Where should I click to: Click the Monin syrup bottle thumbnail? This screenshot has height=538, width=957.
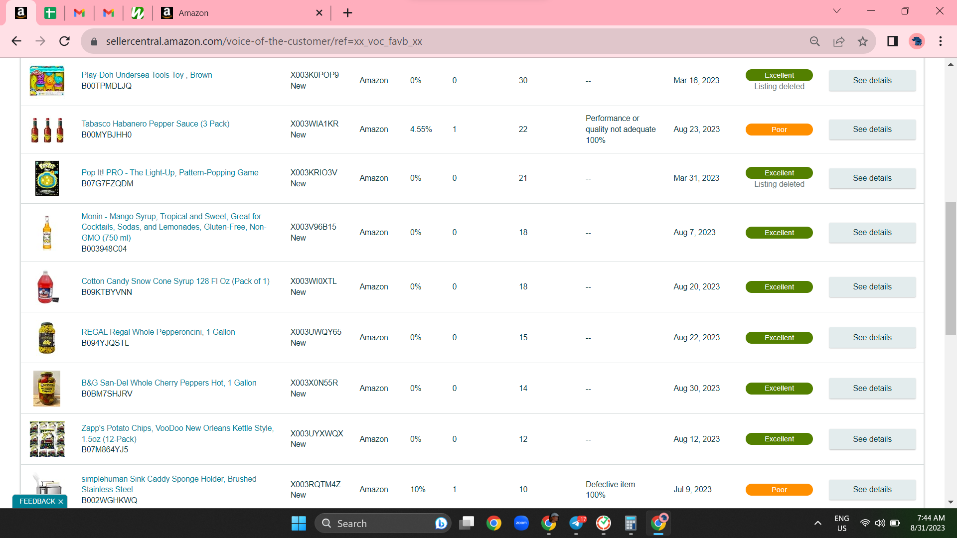coord(47,233)
